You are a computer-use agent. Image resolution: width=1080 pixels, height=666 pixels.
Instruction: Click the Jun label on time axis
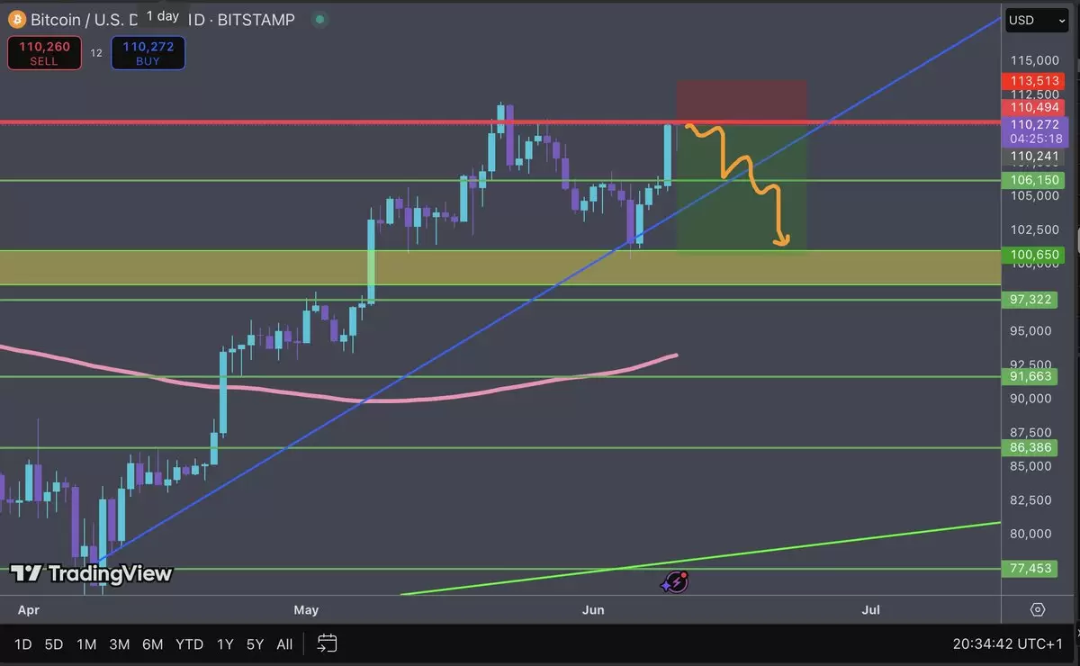tap(592, 609)
